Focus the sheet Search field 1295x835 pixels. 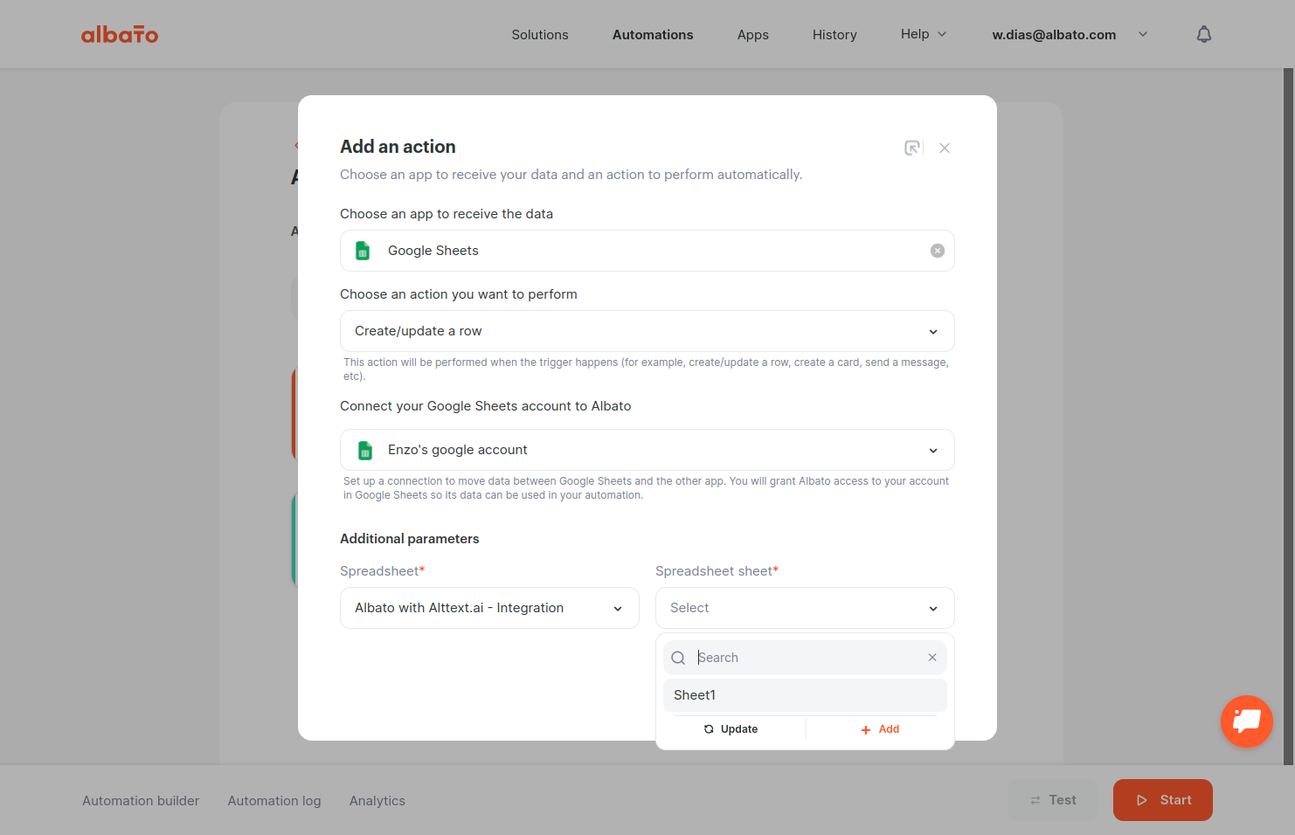point(805,658)
